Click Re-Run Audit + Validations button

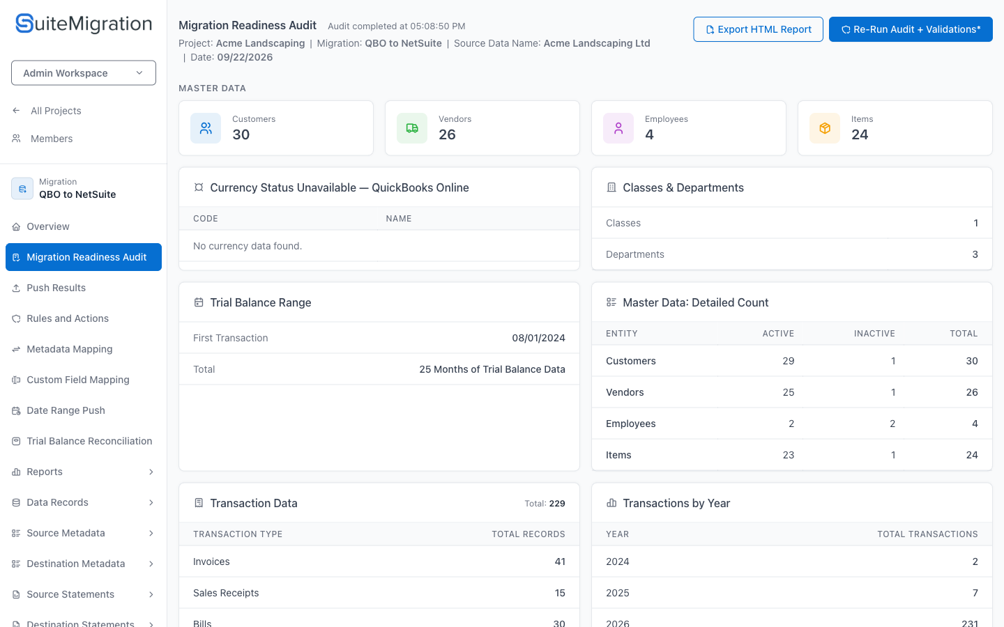pos(911,29)
